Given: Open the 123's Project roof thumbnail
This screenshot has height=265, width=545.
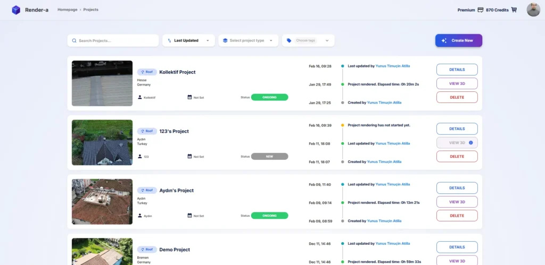Looking at the screenshot, I should click(x=102, y=142).
